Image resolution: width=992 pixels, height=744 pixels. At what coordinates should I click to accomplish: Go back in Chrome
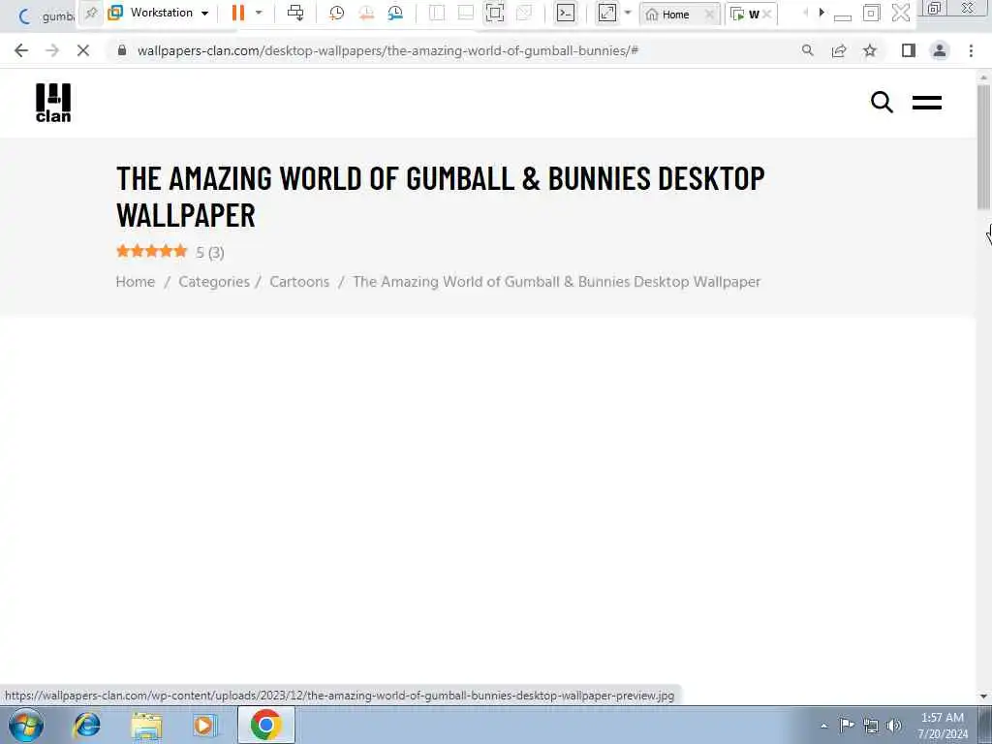[21, 50]
